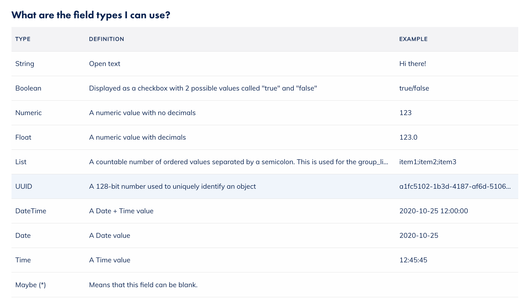Click the heading about field types
Screen dimensions: 524x300
(91, 15)
